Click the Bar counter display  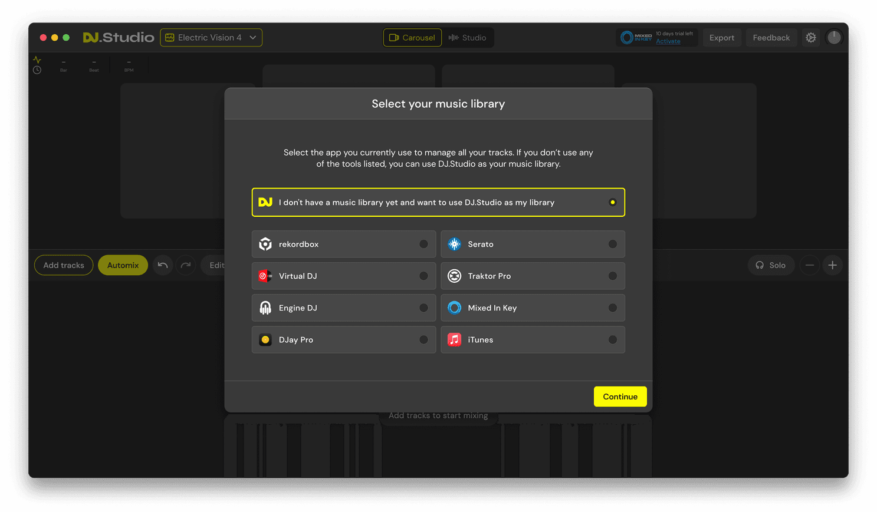tap(64, 65)
